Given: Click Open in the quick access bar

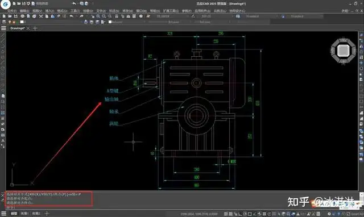Looking at the screenshot, I should click(19, 3).
